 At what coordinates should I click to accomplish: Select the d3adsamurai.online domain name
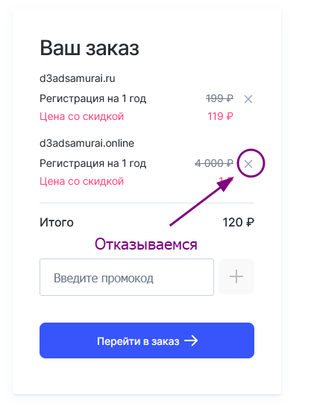pyautogui.click(x=87, y=143)
